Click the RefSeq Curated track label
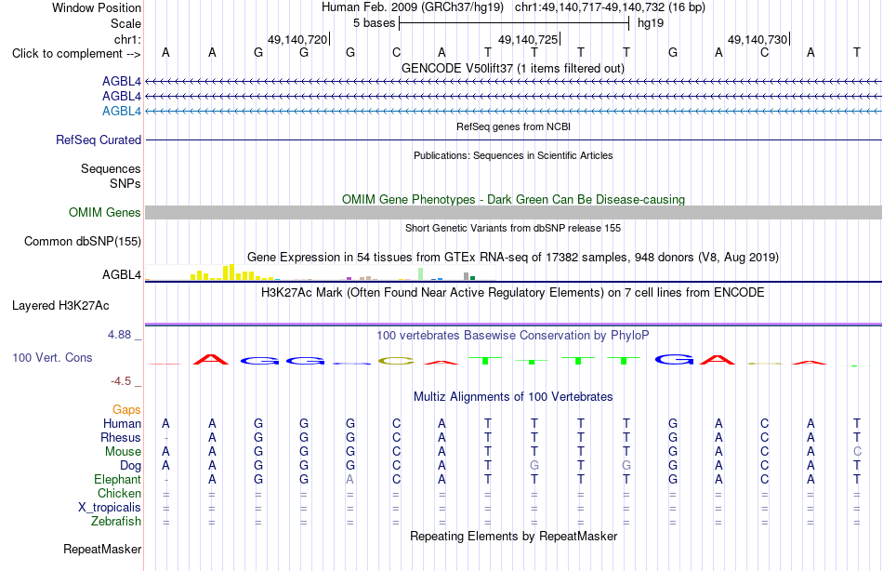This screenshot has height=571, width=883. click(99, 139)
